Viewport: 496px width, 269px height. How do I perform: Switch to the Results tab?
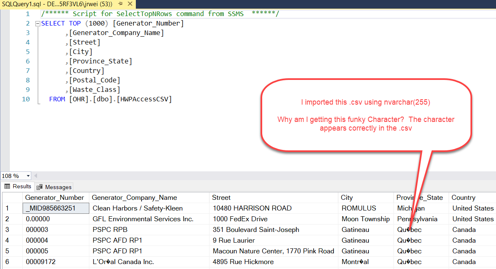click(18, 187)
